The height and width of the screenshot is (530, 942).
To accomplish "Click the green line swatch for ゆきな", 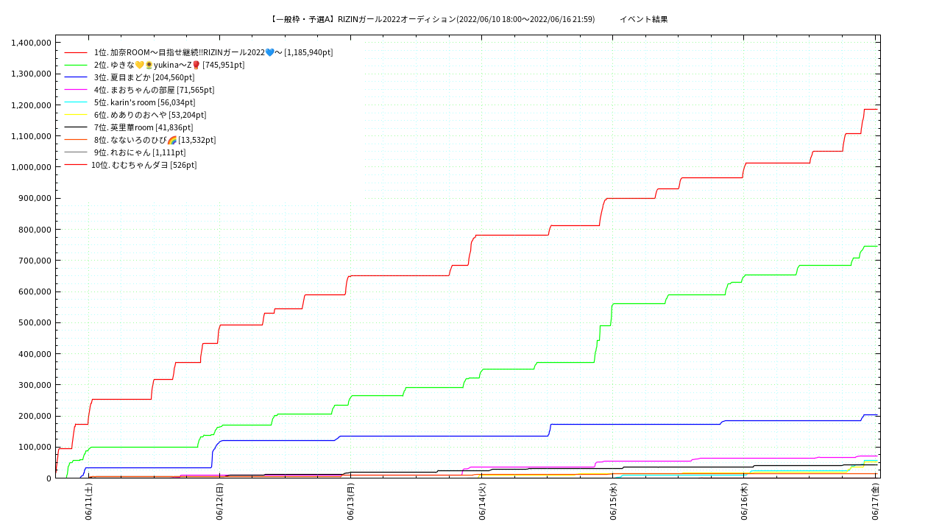I will (76, 65).
